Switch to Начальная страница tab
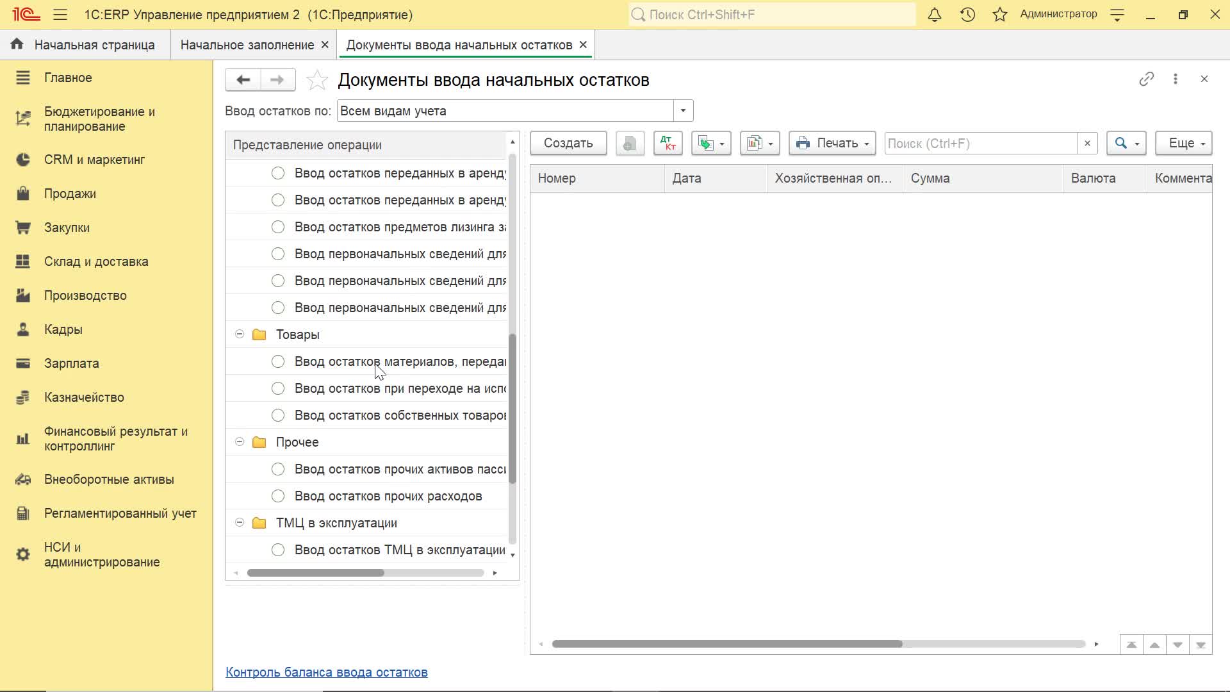Screen dimensions: 1230x692 [x=85, y=45]
